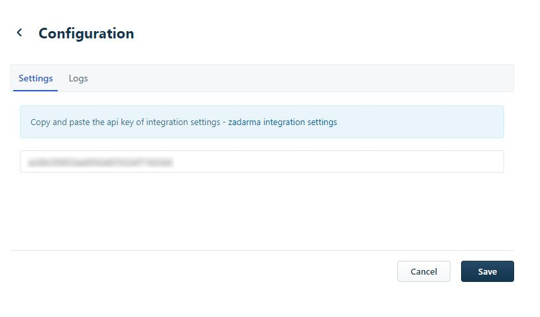Click the left chevron icon at the top
The image size is (540, 317).
19,32
